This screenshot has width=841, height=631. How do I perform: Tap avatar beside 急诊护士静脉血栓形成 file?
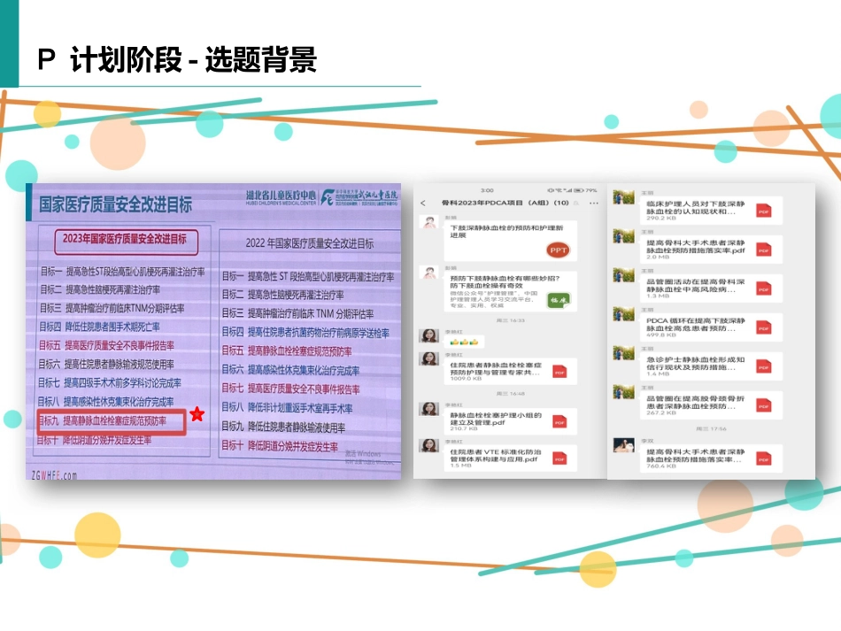coord(624,353)
